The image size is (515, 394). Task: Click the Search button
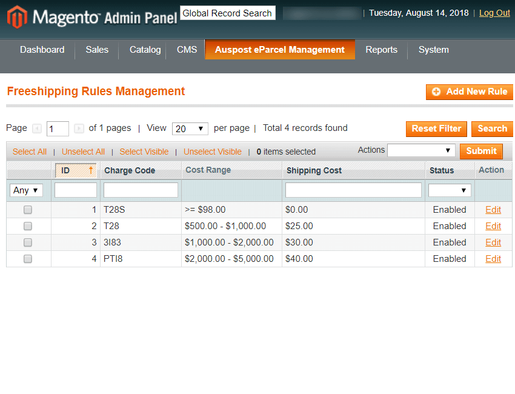pos(493,129)
